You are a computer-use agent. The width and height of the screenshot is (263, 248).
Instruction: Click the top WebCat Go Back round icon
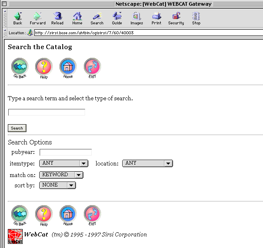click(19, 67)
